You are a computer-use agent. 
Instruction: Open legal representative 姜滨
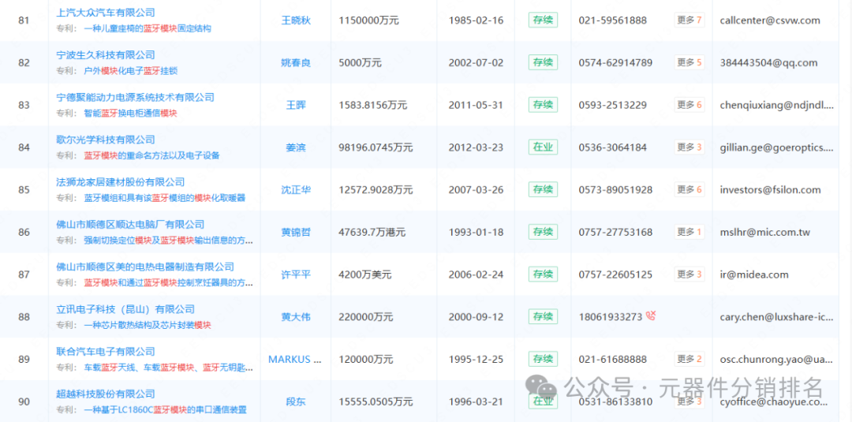(296, 148)
